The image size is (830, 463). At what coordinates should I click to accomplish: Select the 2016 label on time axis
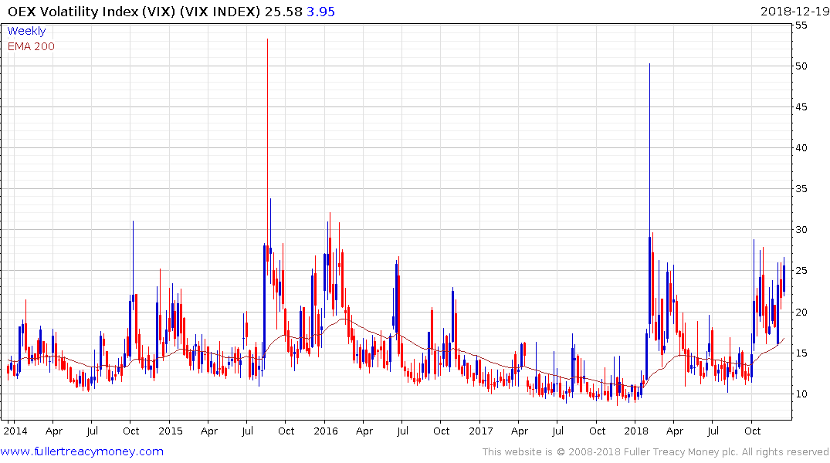(x=325, y=431)
